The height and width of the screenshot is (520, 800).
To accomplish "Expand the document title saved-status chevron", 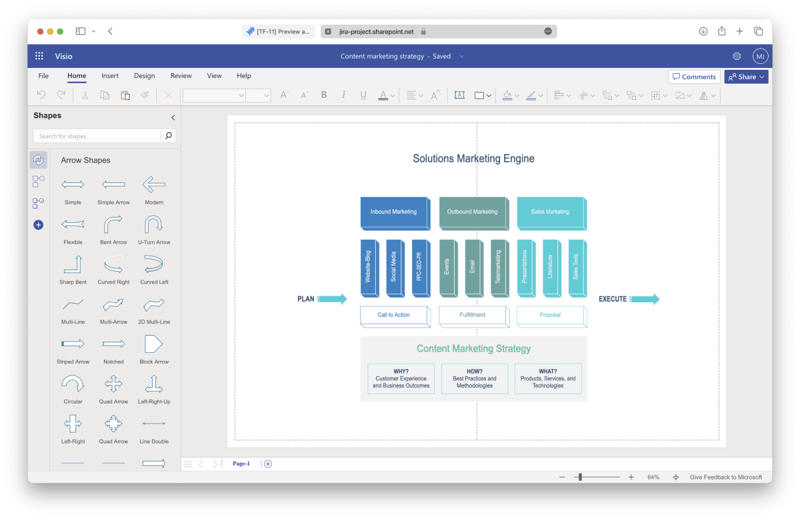I will 461,57.
